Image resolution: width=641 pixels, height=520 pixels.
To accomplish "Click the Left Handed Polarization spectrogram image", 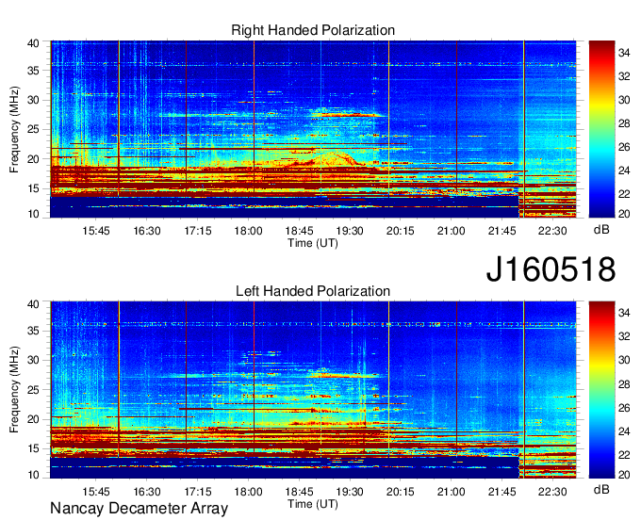I will (313, 390).
